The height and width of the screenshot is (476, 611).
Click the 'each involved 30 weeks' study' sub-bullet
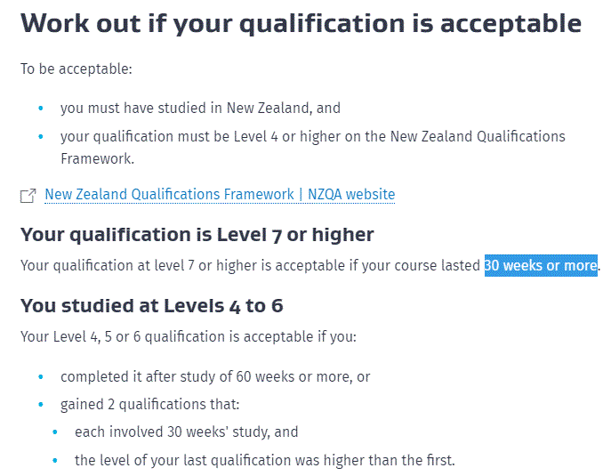coord(186,432)
